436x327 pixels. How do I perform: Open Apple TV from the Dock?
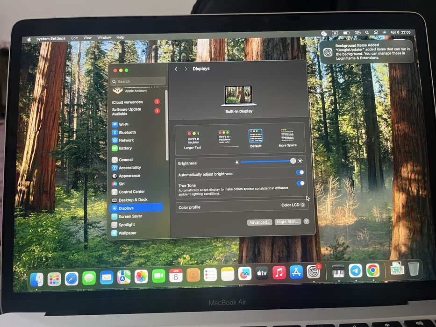pyautogui.click(x=262, y=273)
